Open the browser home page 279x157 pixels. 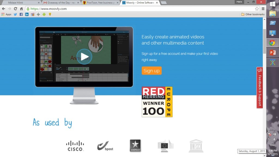pyautogui.click(x=22, y=9)
